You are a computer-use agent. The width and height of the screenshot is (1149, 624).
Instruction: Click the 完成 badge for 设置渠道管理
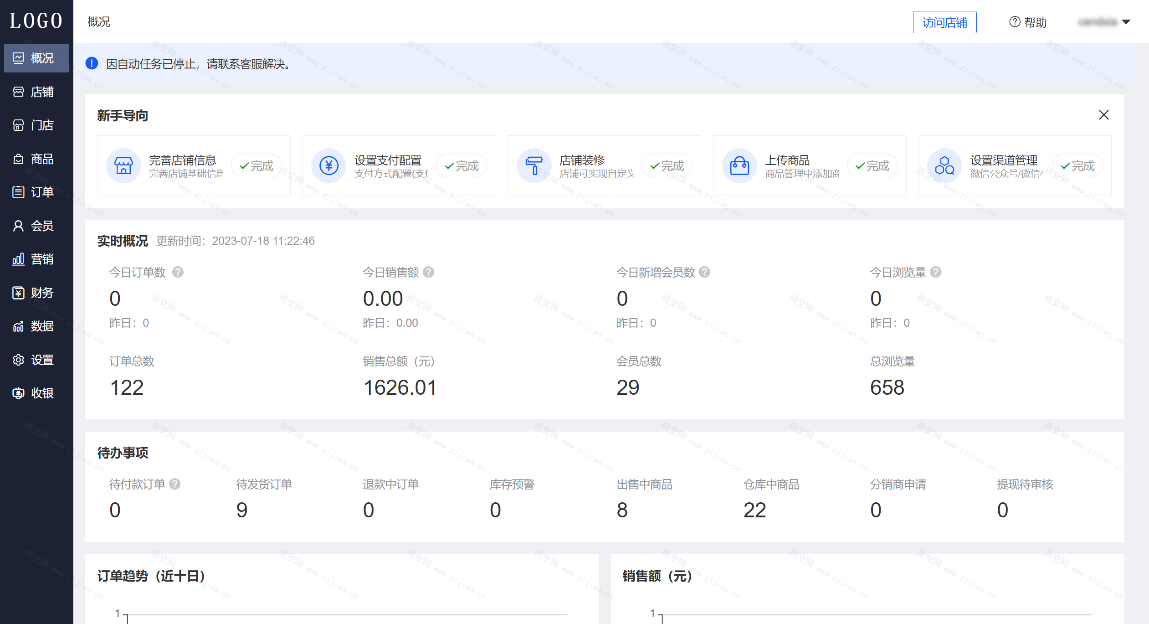click(1077, 165)
